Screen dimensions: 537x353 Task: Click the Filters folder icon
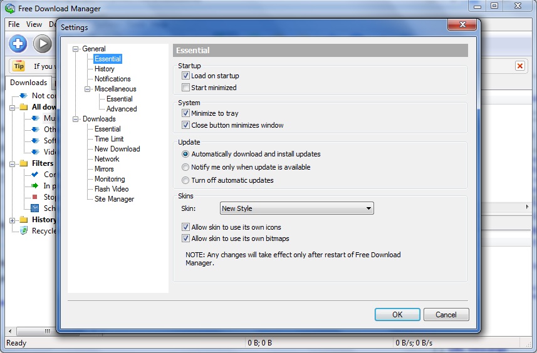coord(24,163)
